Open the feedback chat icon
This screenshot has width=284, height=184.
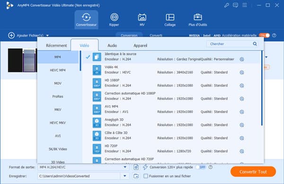[x=235, y=5]
